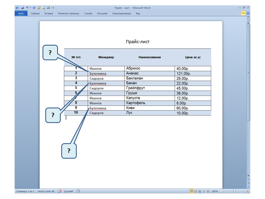Open the zoom level dialog showing 100%
The image size is (265, 199).
[x=214, y=191]
